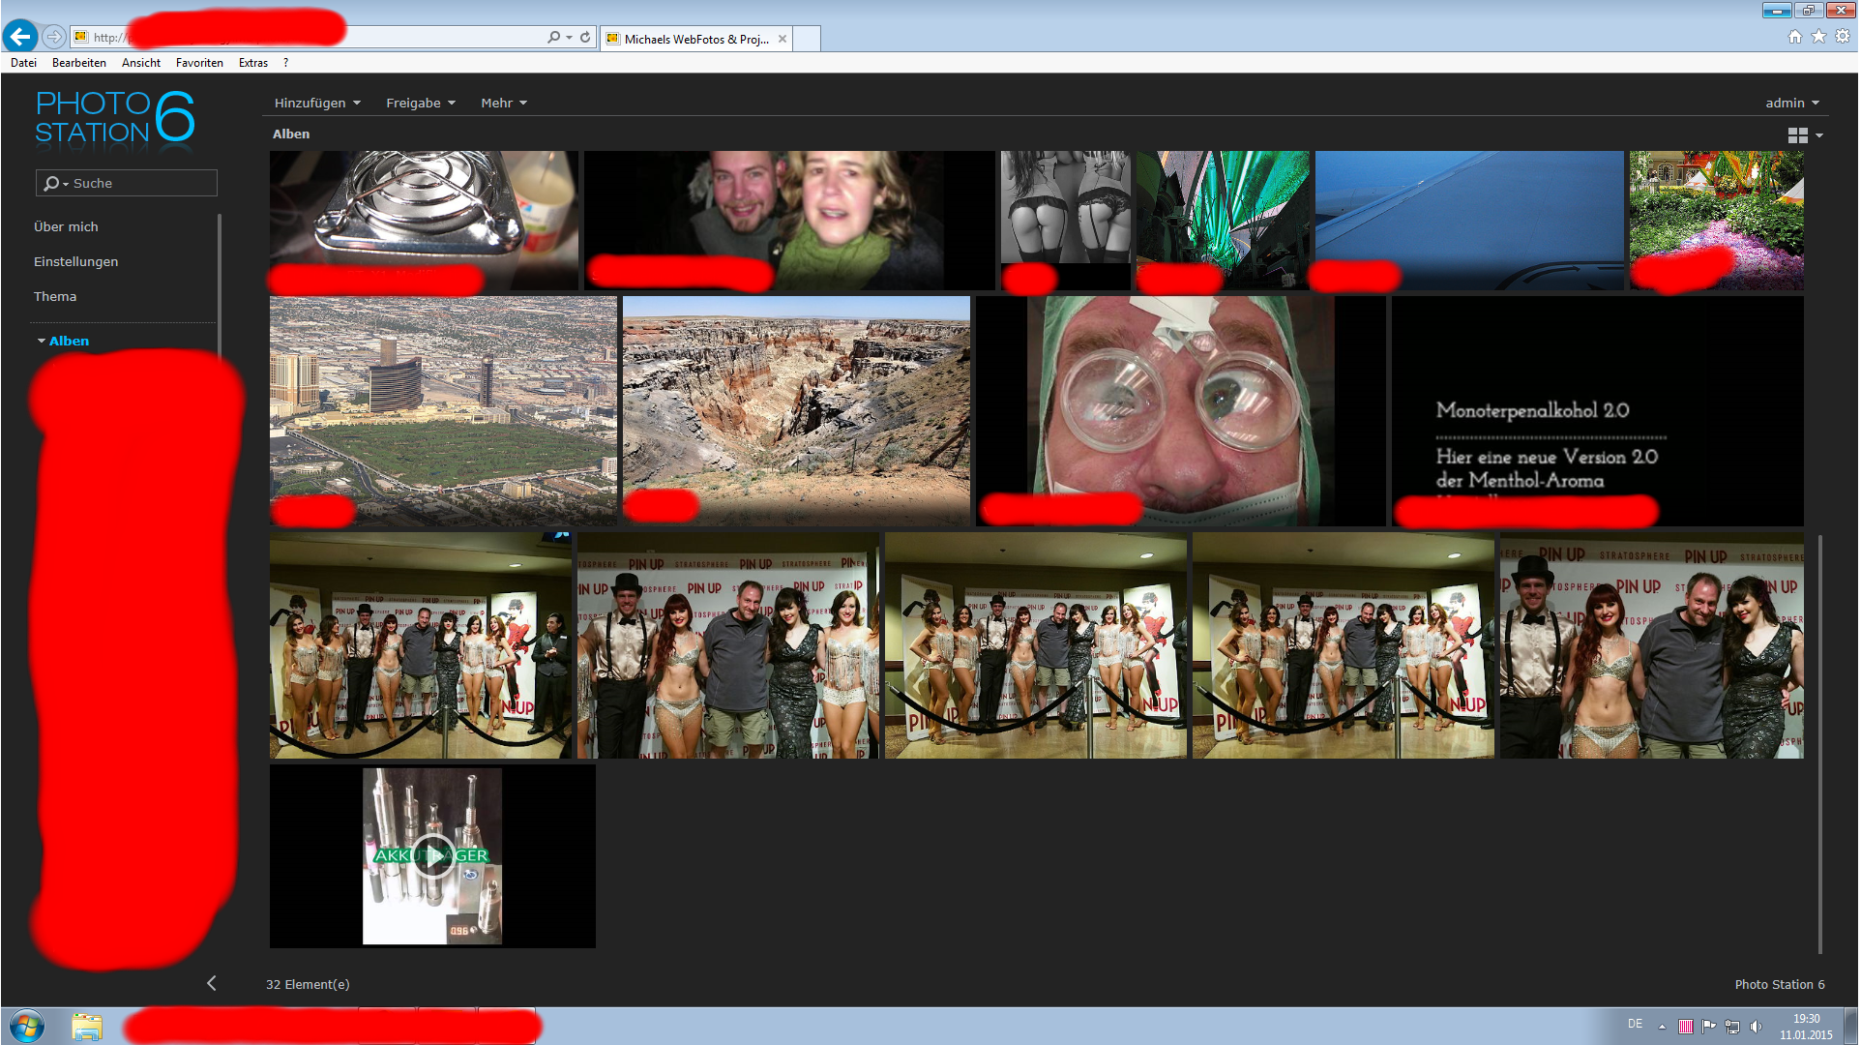Collapse sidebar with left chevron

211,983
